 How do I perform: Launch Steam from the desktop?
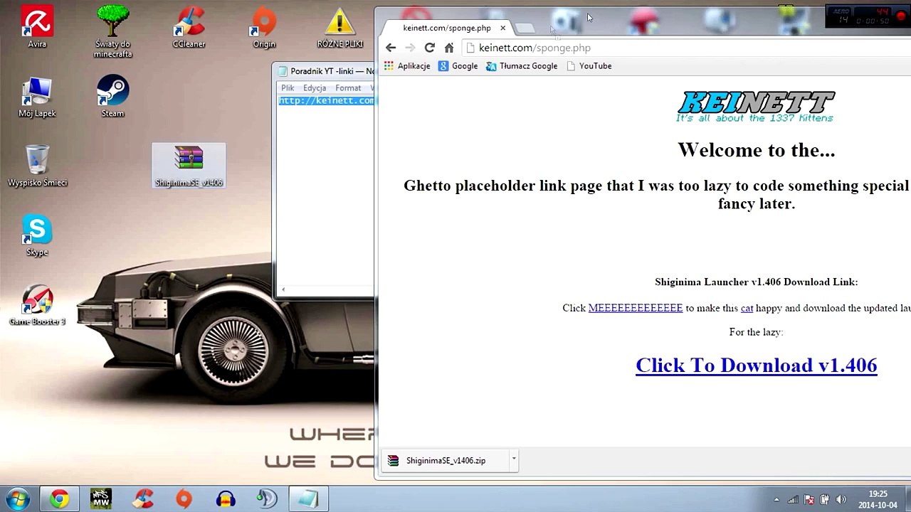[112, 97]
